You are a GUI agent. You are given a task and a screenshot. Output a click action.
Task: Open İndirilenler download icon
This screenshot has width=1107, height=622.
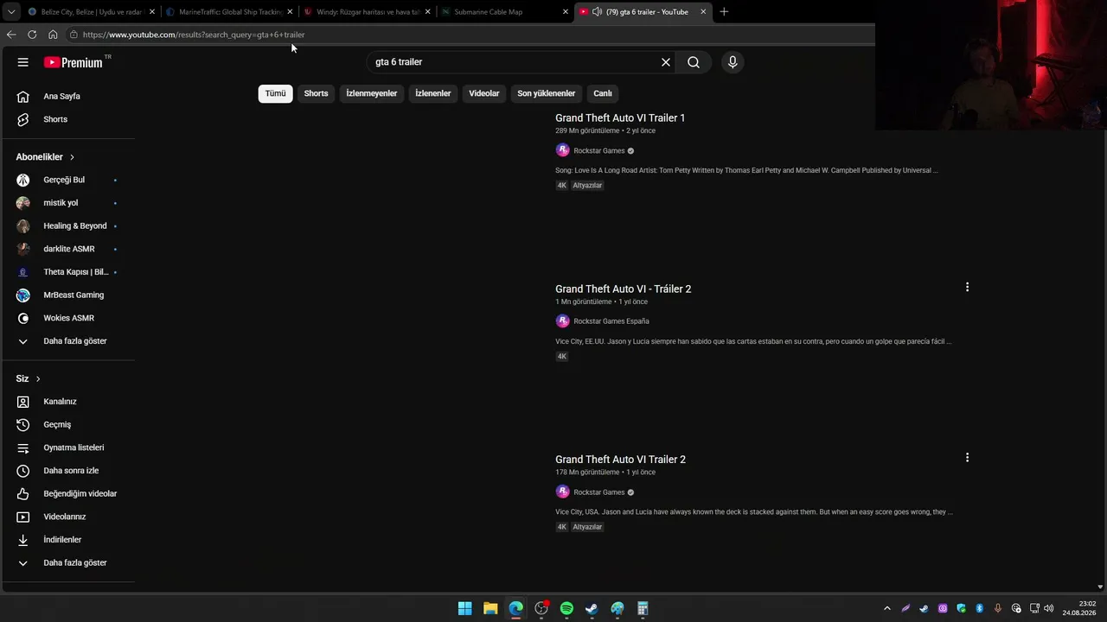point(23,540)
